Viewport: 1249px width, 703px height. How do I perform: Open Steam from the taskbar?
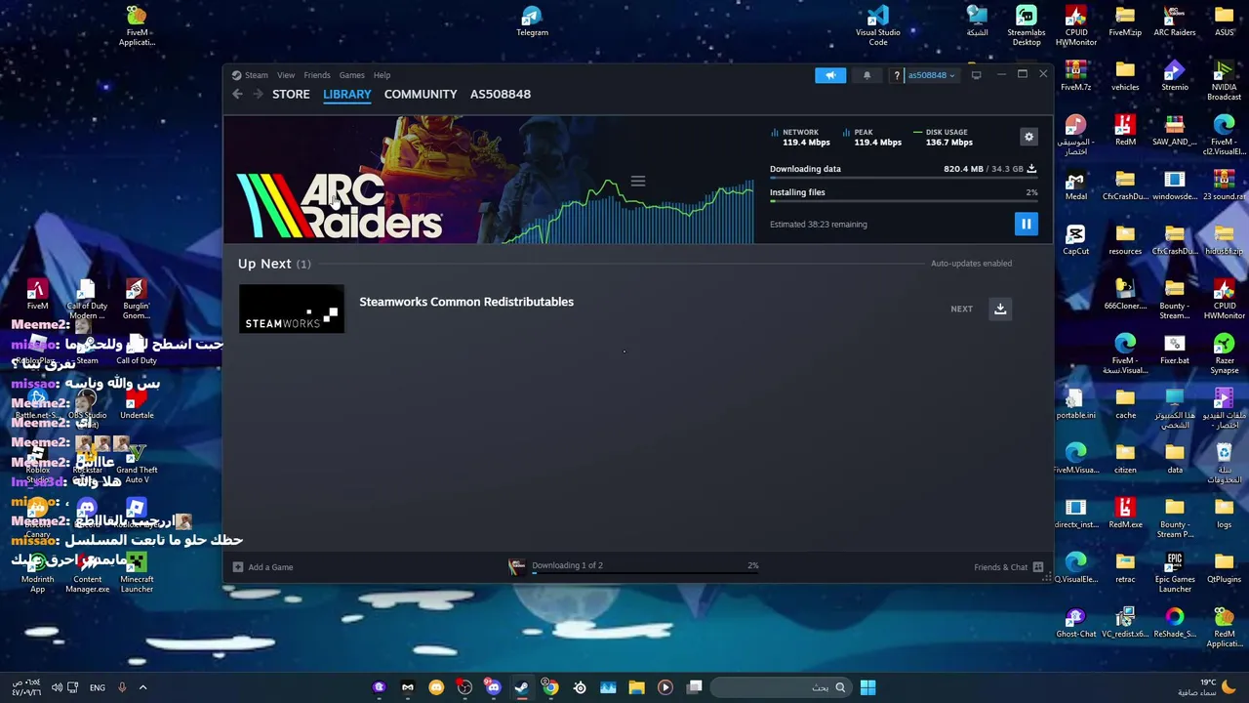click(522, 687)
